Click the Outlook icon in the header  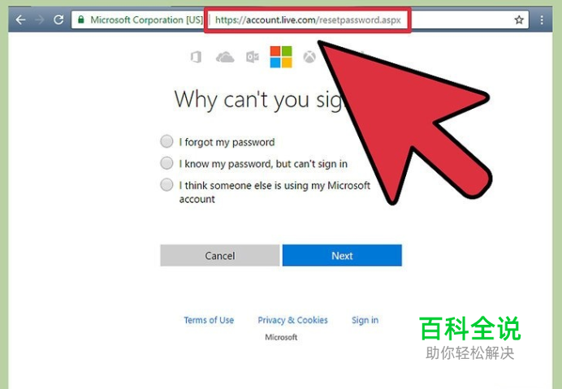253,57
